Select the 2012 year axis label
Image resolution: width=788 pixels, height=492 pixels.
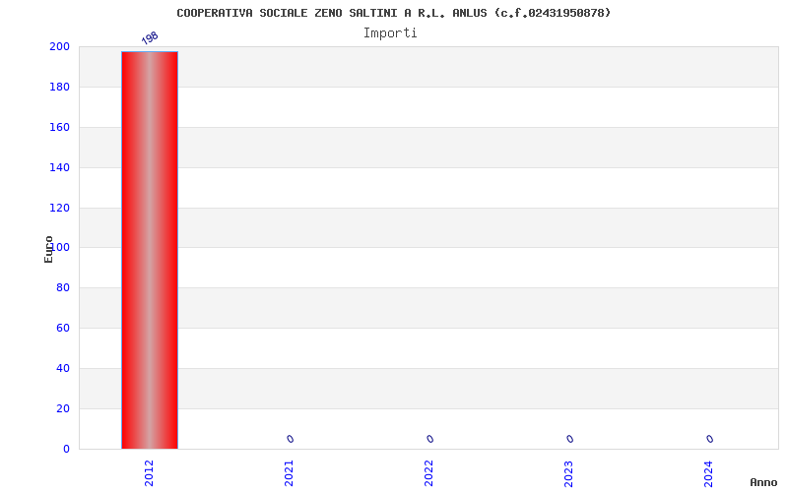[150, 473]
